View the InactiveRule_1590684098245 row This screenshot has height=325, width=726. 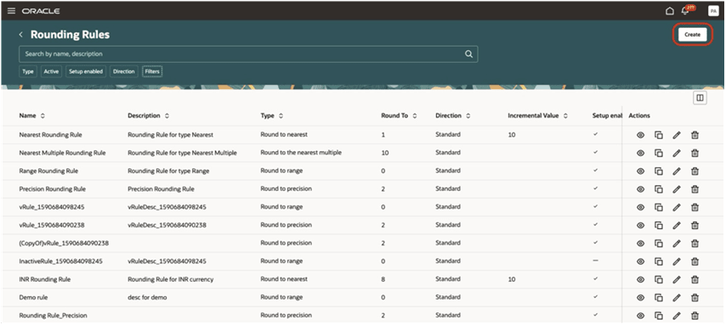pyautogui.click(x=640, y=261)
